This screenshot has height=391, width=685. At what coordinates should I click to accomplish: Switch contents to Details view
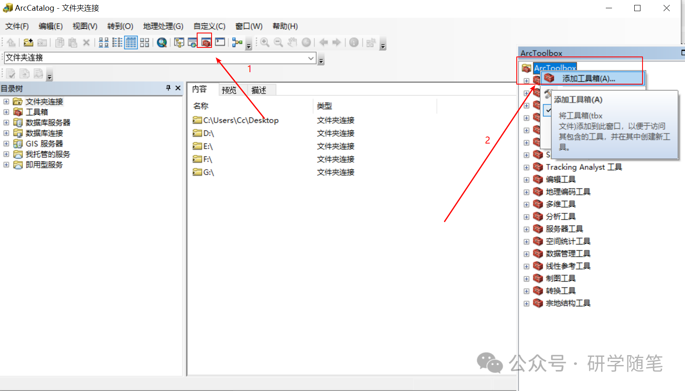click(x=131, y=42)
